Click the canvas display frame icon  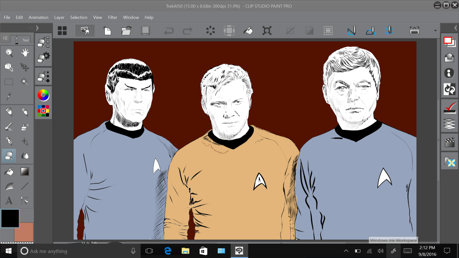pos(414,31)
